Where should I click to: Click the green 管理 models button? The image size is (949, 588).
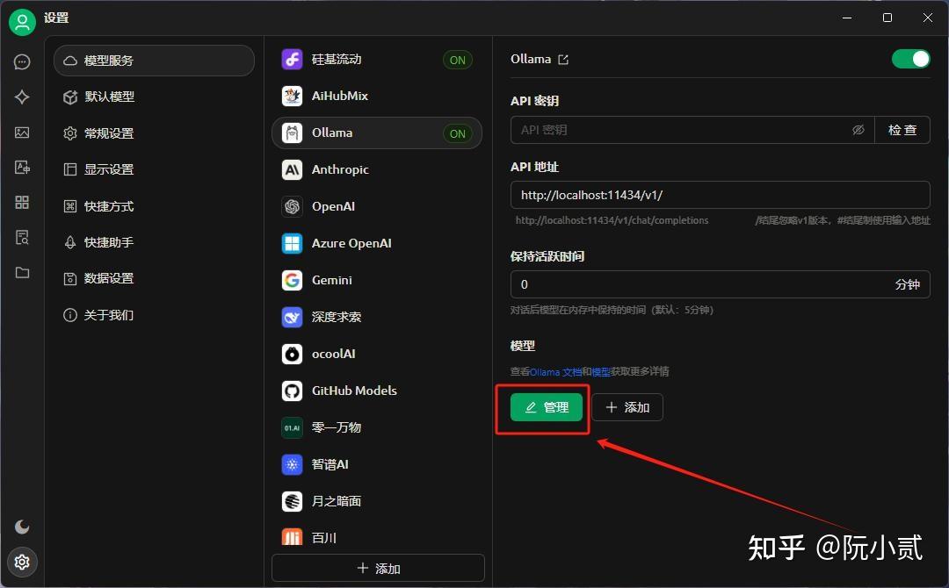[x=547, y=407]
